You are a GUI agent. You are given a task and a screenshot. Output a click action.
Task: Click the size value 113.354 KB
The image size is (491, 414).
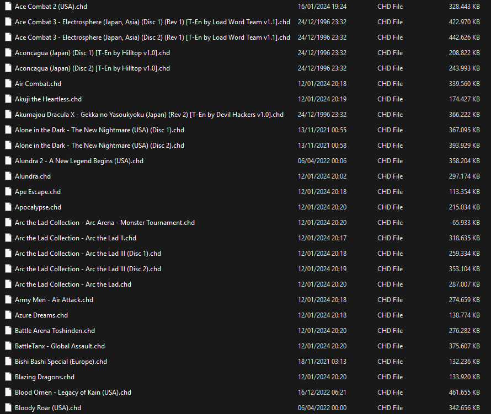point(465,191)
